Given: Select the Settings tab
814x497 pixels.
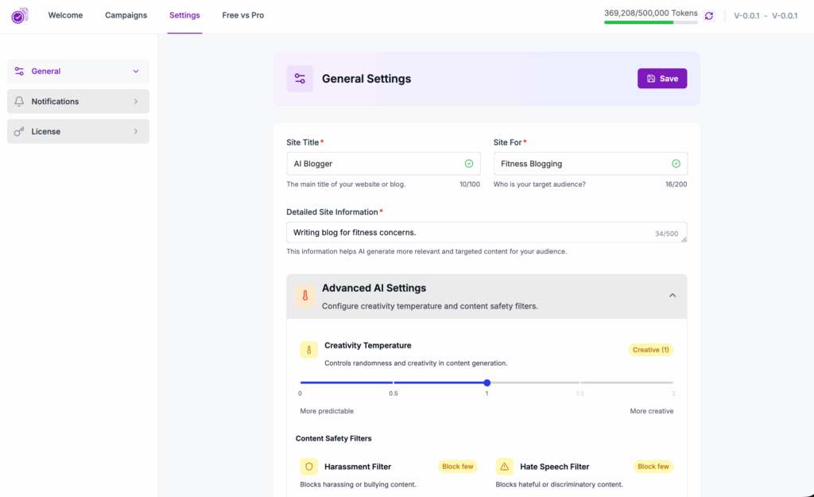Looking at the screenshot, I should (184, 15).
